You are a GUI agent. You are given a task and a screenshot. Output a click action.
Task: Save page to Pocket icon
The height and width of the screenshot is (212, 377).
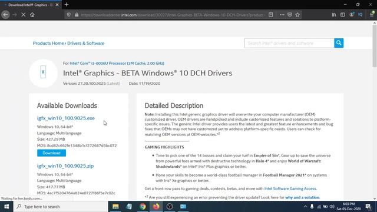290,15
